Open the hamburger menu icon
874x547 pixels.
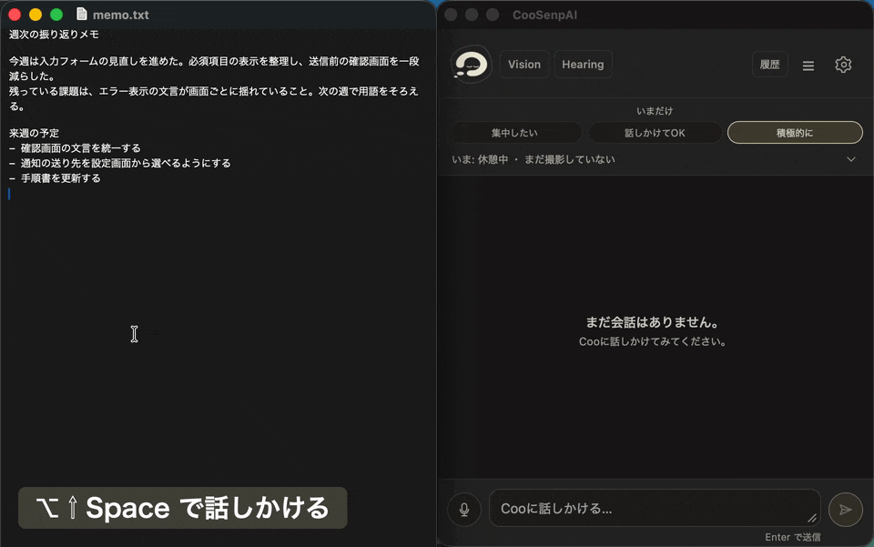coord(808,66)
